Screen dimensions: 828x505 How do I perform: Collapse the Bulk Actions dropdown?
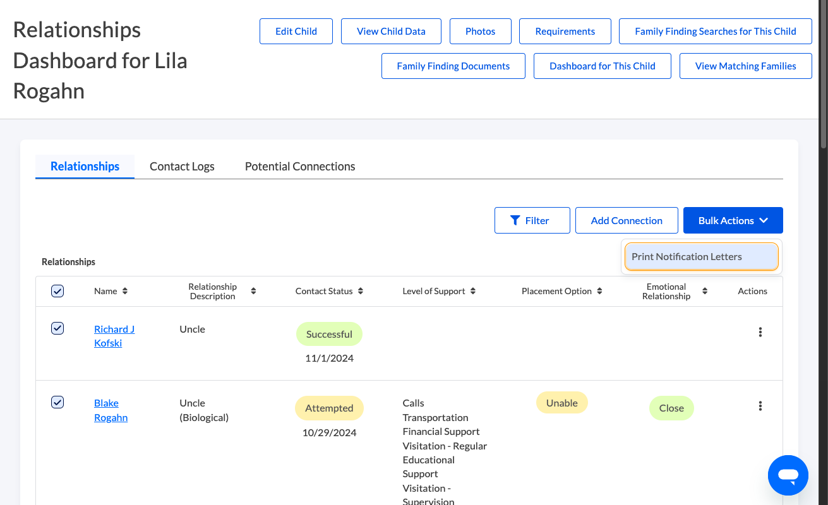pyautogui.click(x=733, y=220)
